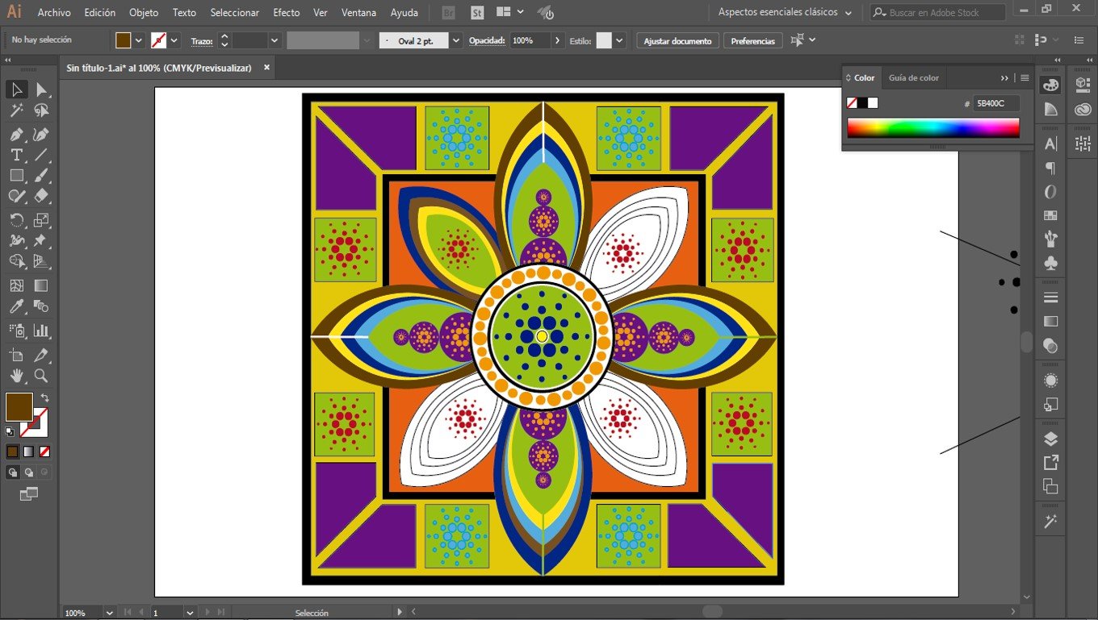
Task: Open the Ventana menu
Action: (358, 13)
